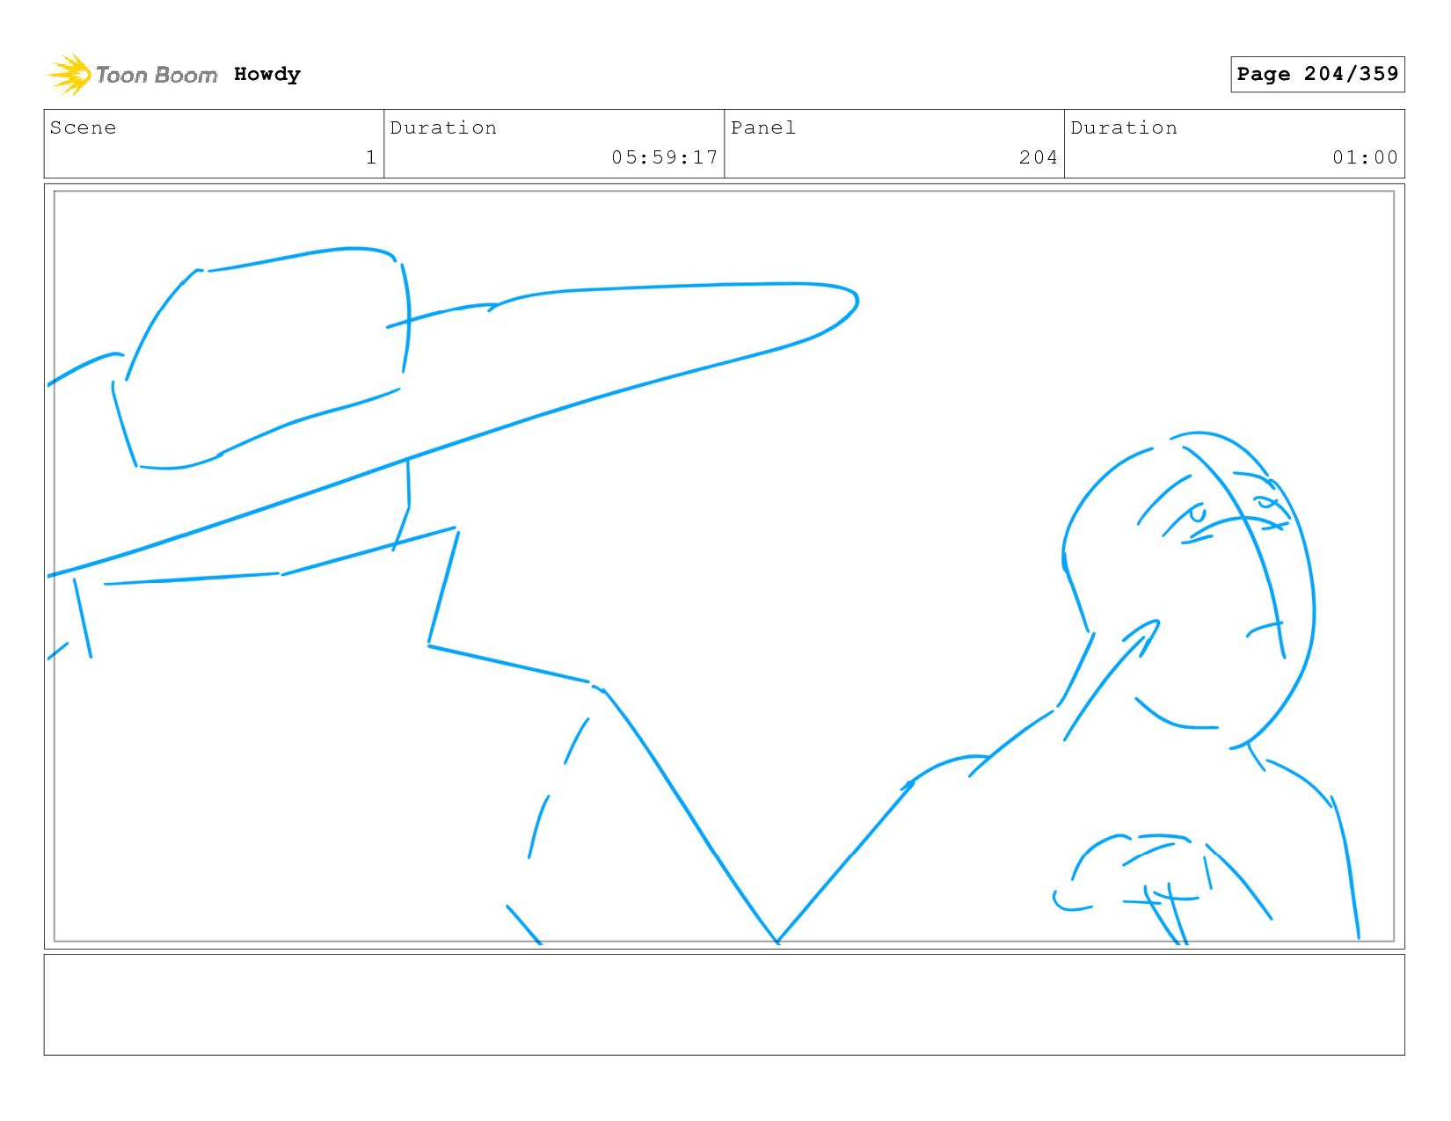Screen dimensions: 1451x1121
Task: Click the panel number value '204'
Action: (1038, 157)
